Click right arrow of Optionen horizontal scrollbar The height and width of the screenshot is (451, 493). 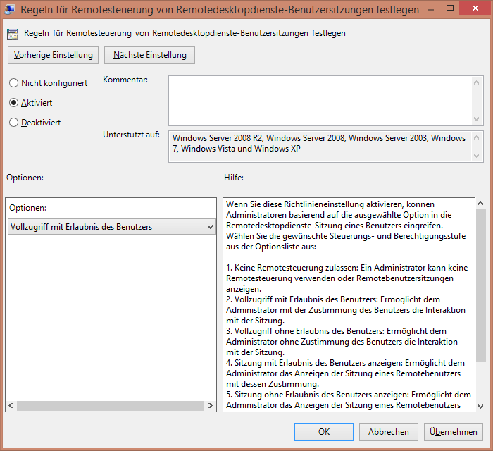point(211,406)
